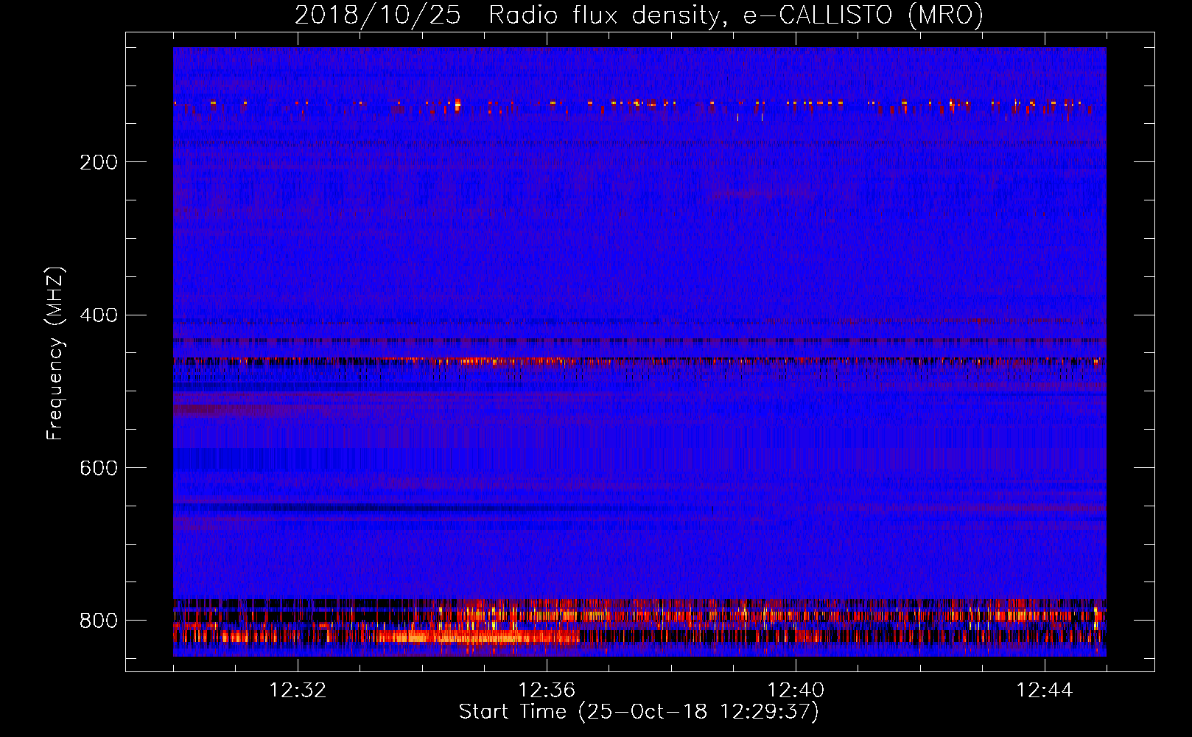Click the '12:36' time tick label
This screenshot has width=1192, height=737.
tap(547, 691)
